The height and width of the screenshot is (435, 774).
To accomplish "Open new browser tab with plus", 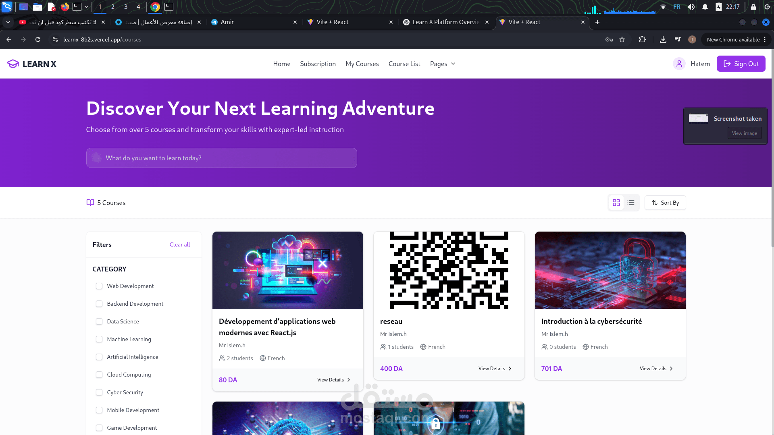I will tap(597, 22).
